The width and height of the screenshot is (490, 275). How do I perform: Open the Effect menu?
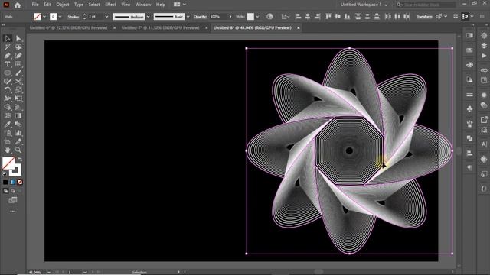pos(110,5)
